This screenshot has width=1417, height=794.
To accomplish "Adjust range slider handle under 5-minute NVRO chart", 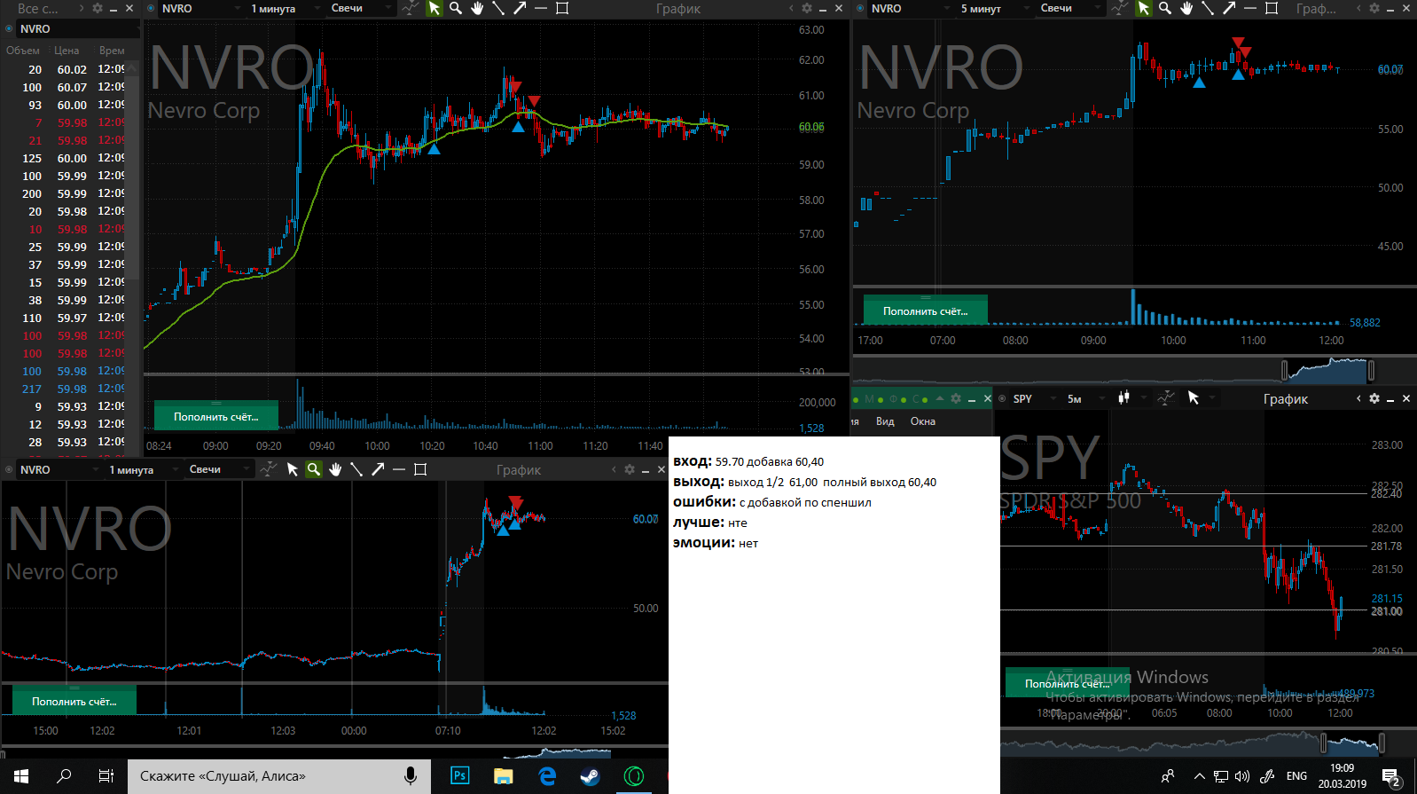I will tap(1284, 369).
